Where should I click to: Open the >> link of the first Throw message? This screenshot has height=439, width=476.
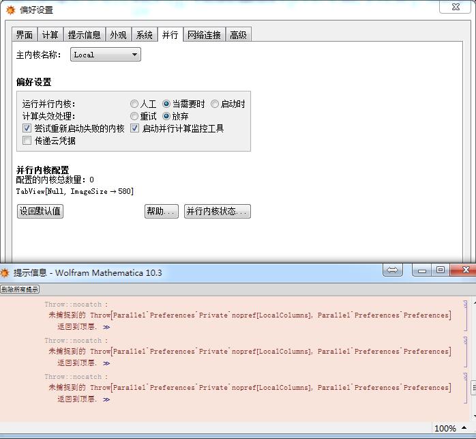click(106, 327)
